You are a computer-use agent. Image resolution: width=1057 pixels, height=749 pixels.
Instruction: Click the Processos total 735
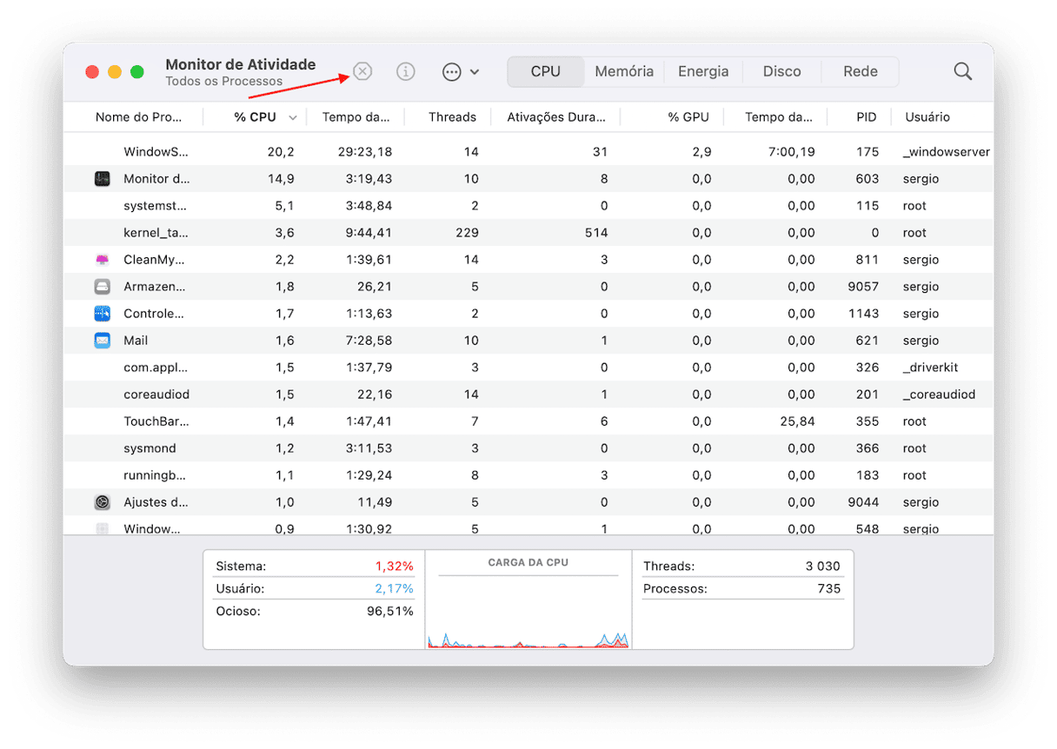coord(829,589)
